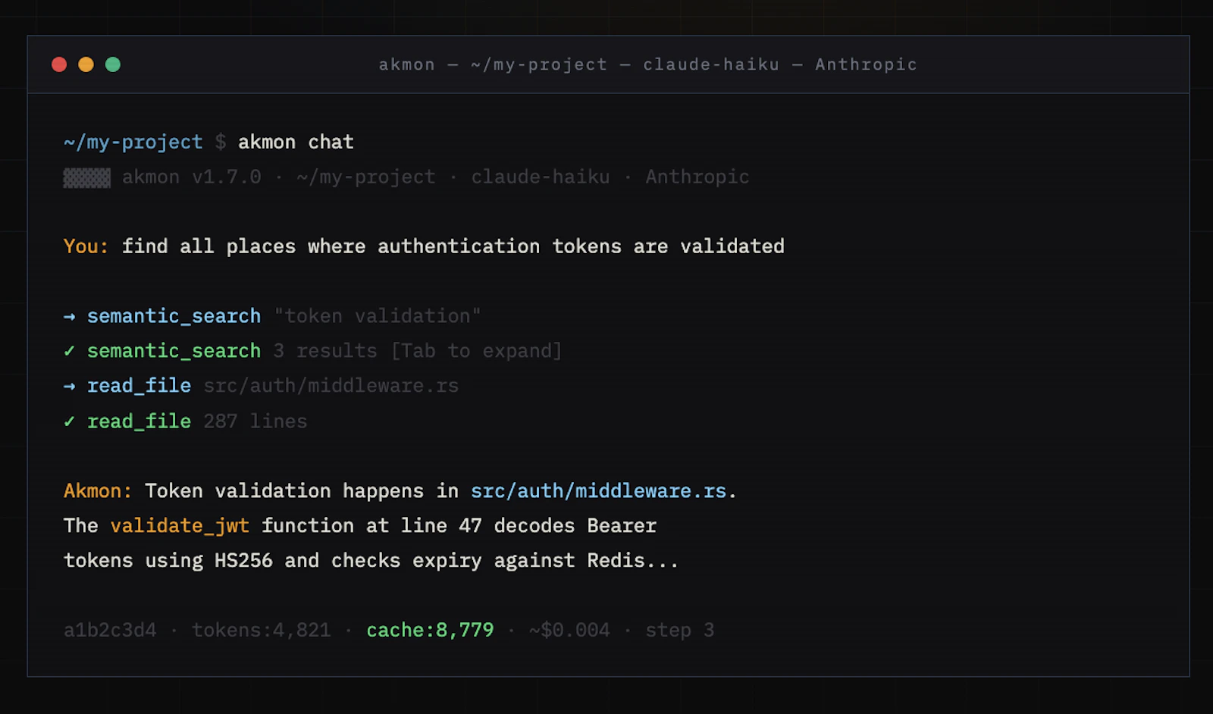1213x714 pixels.
Task: Click the arrow icon before the semantic_search call
Action: (x=70, y=316)
